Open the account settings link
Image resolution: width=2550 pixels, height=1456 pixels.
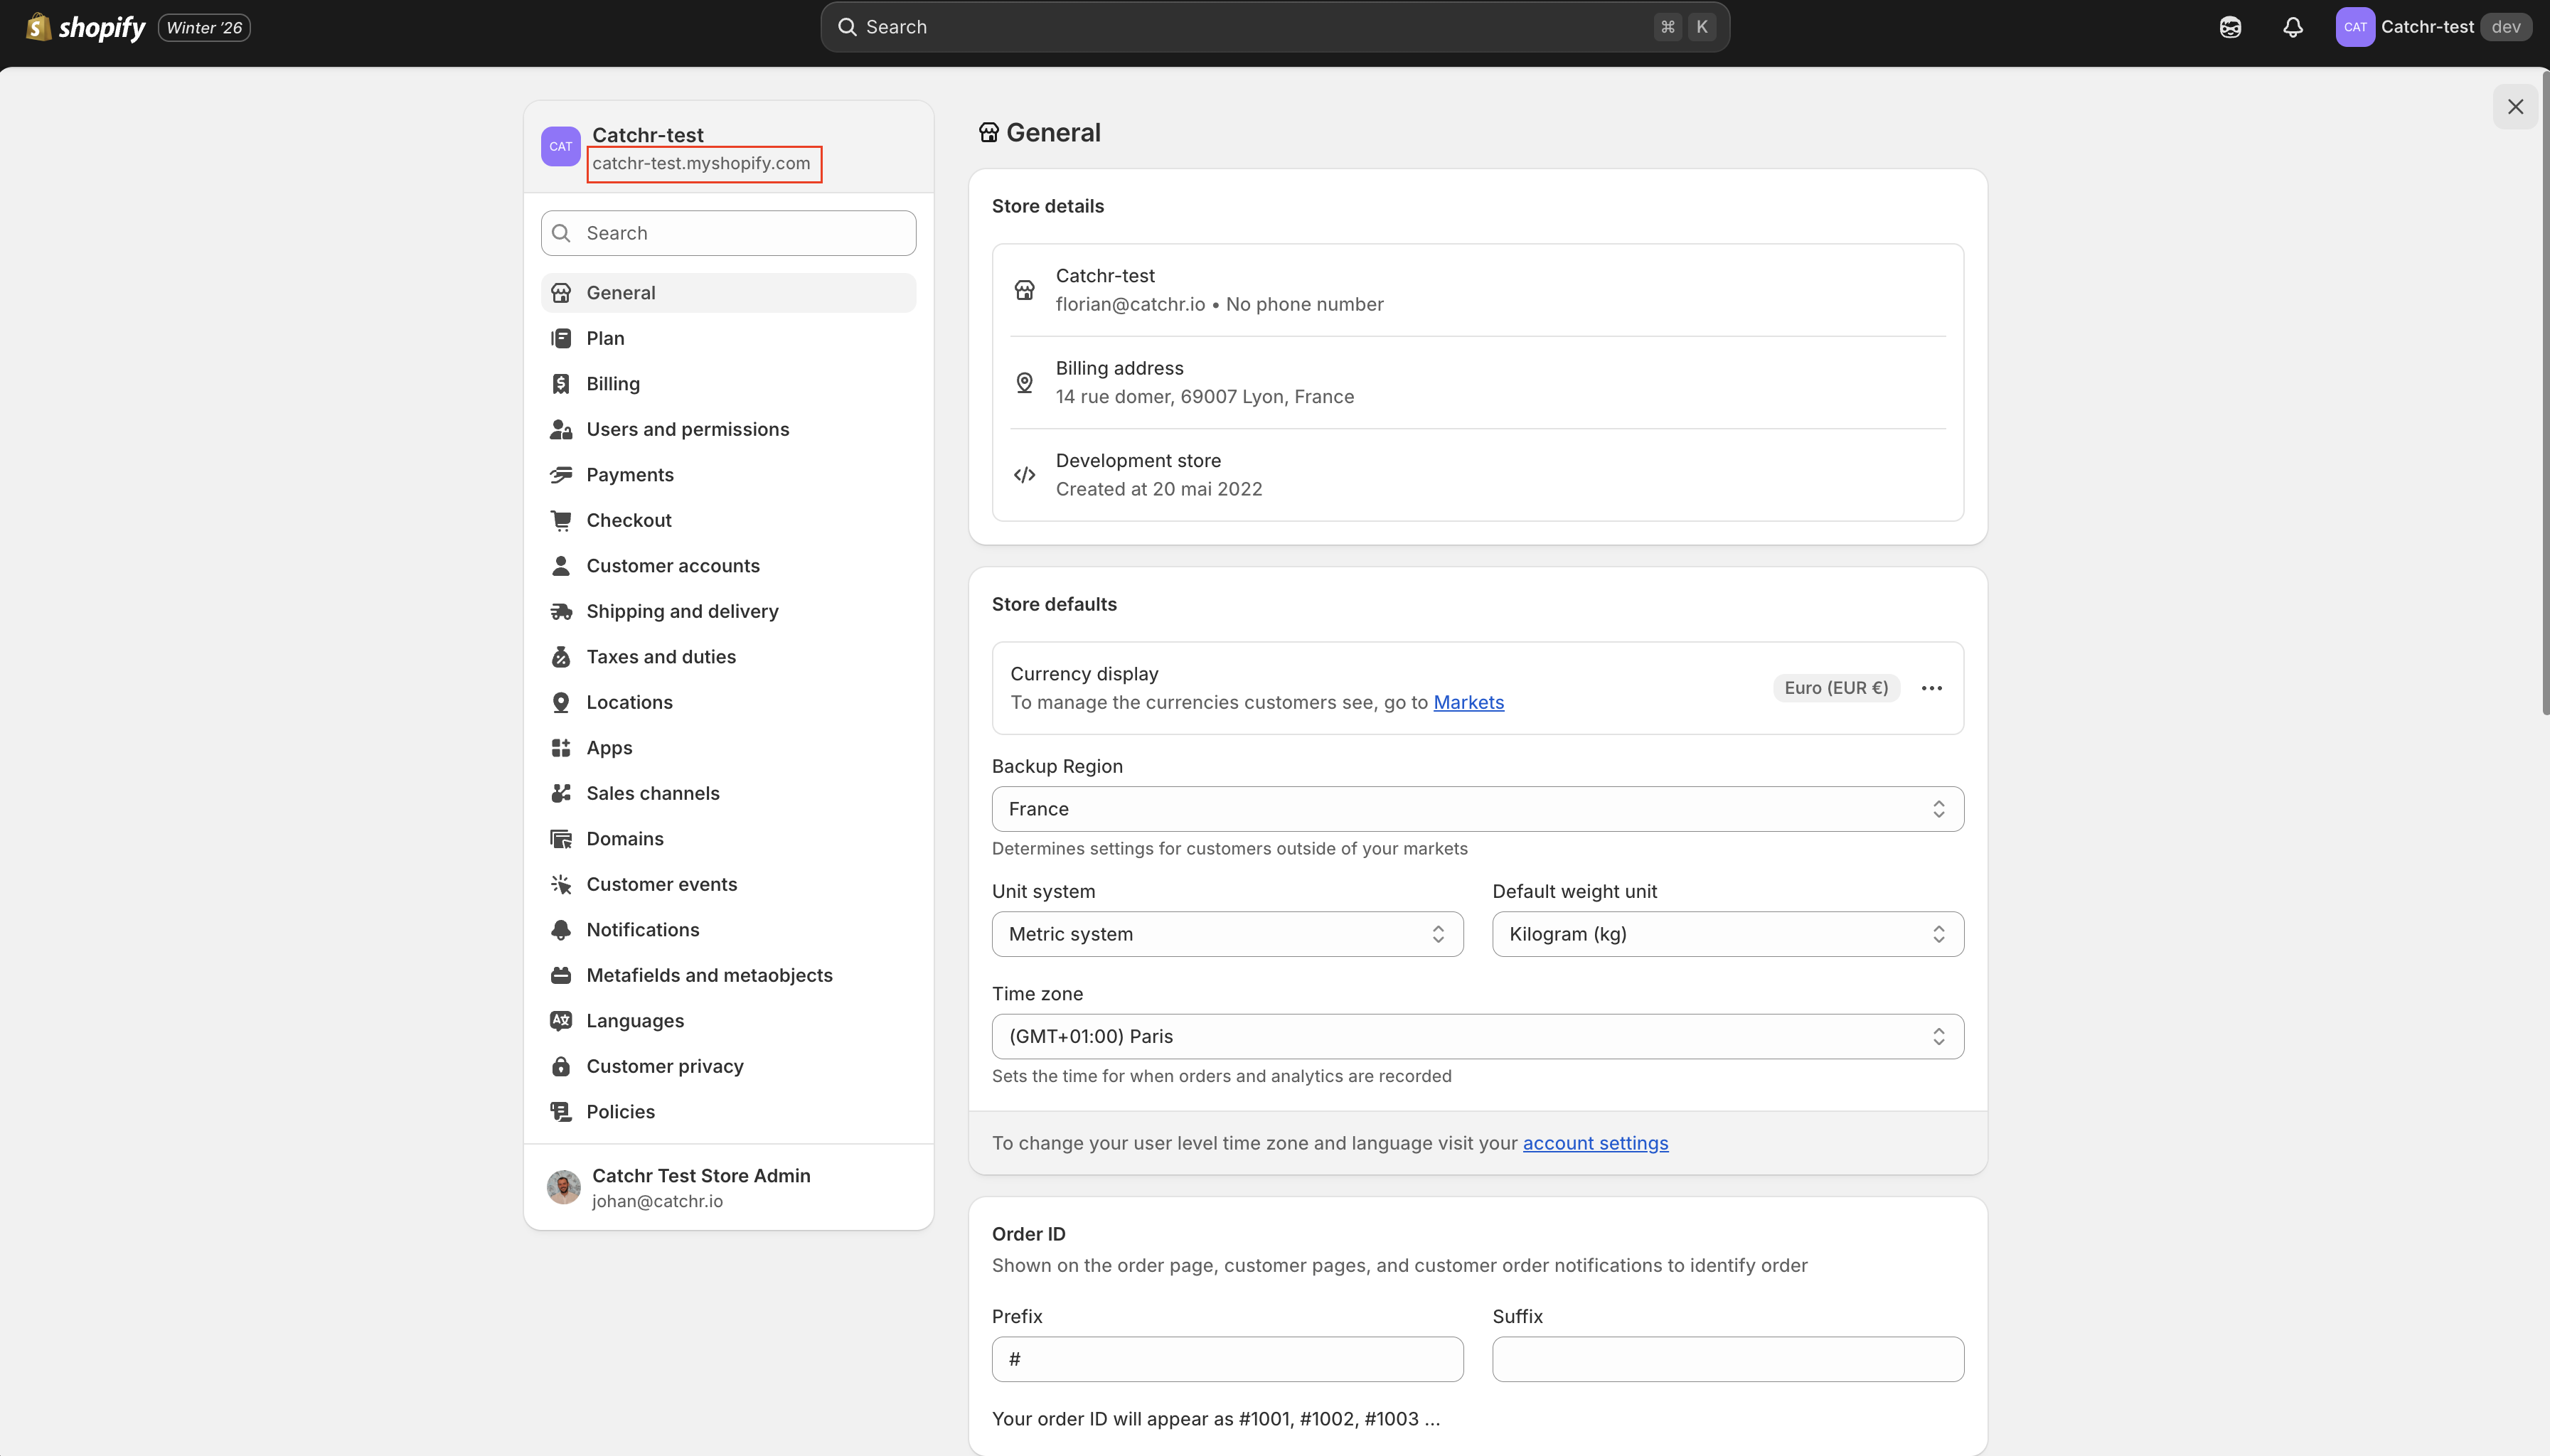click(x=1595, y=1143)
